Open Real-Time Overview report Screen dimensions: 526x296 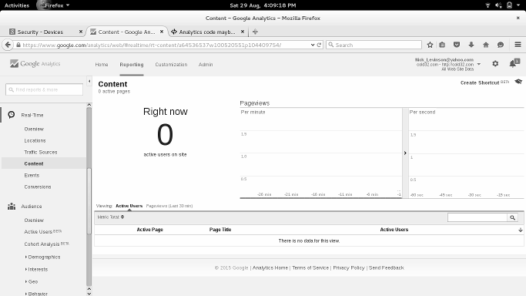pyautogui.click(x=34, y=129)
